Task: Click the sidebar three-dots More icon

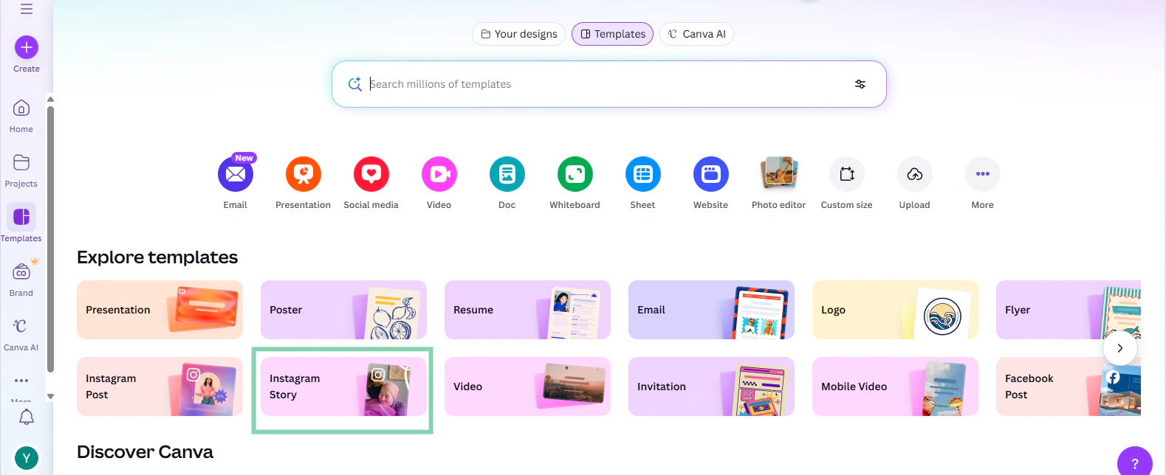Action: pos(21,381)
